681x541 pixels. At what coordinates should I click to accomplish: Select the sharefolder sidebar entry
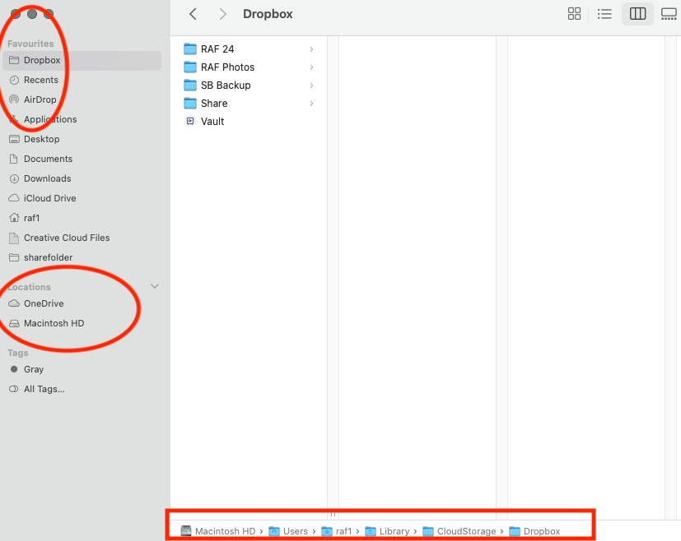[48, 257]
